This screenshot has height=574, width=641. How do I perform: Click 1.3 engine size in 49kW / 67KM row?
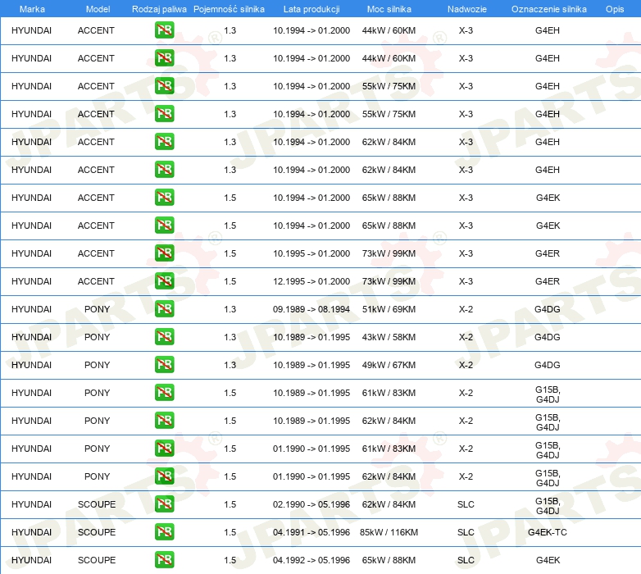230,365
